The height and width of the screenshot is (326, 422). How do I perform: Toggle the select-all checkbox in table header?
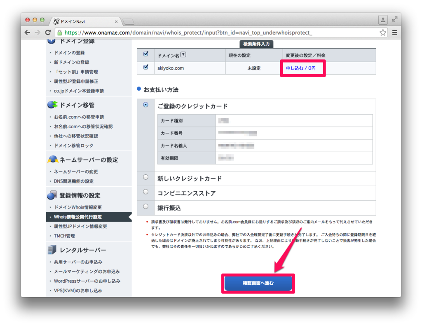click(x=145, y=54)
